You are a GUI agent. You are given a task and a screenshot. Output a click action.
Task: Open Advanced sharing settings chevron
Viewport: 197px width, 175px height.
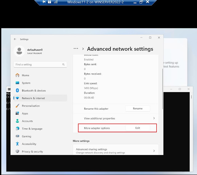pyautogui.click(x=154, y=151)
